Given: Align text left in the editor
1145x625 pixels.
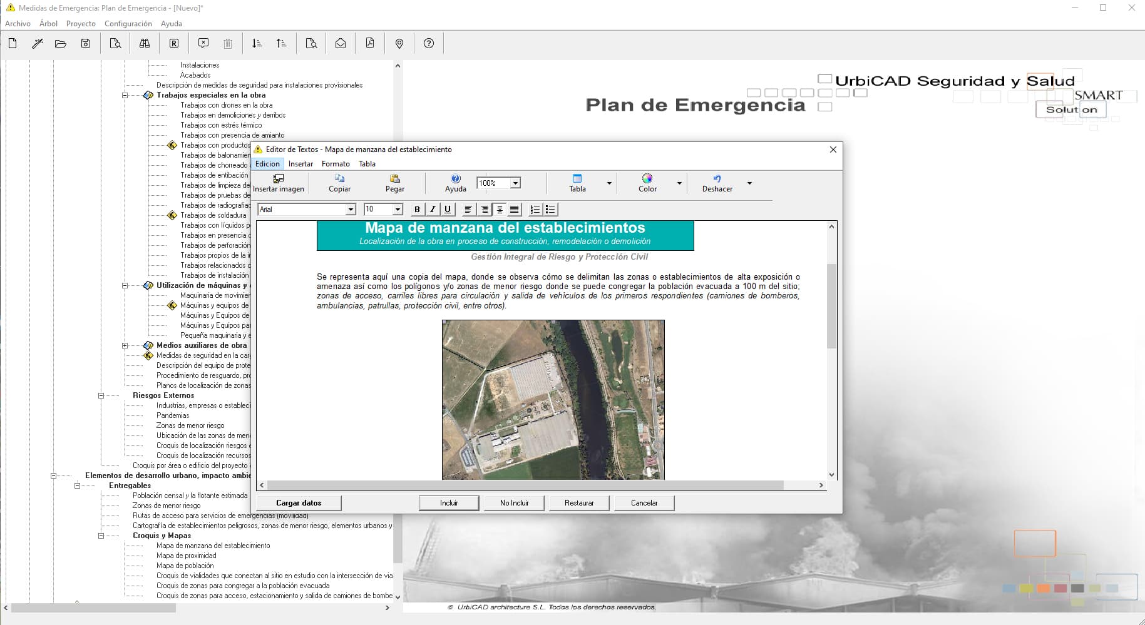Looking at the screenshot, I should (x=468, y=210).
